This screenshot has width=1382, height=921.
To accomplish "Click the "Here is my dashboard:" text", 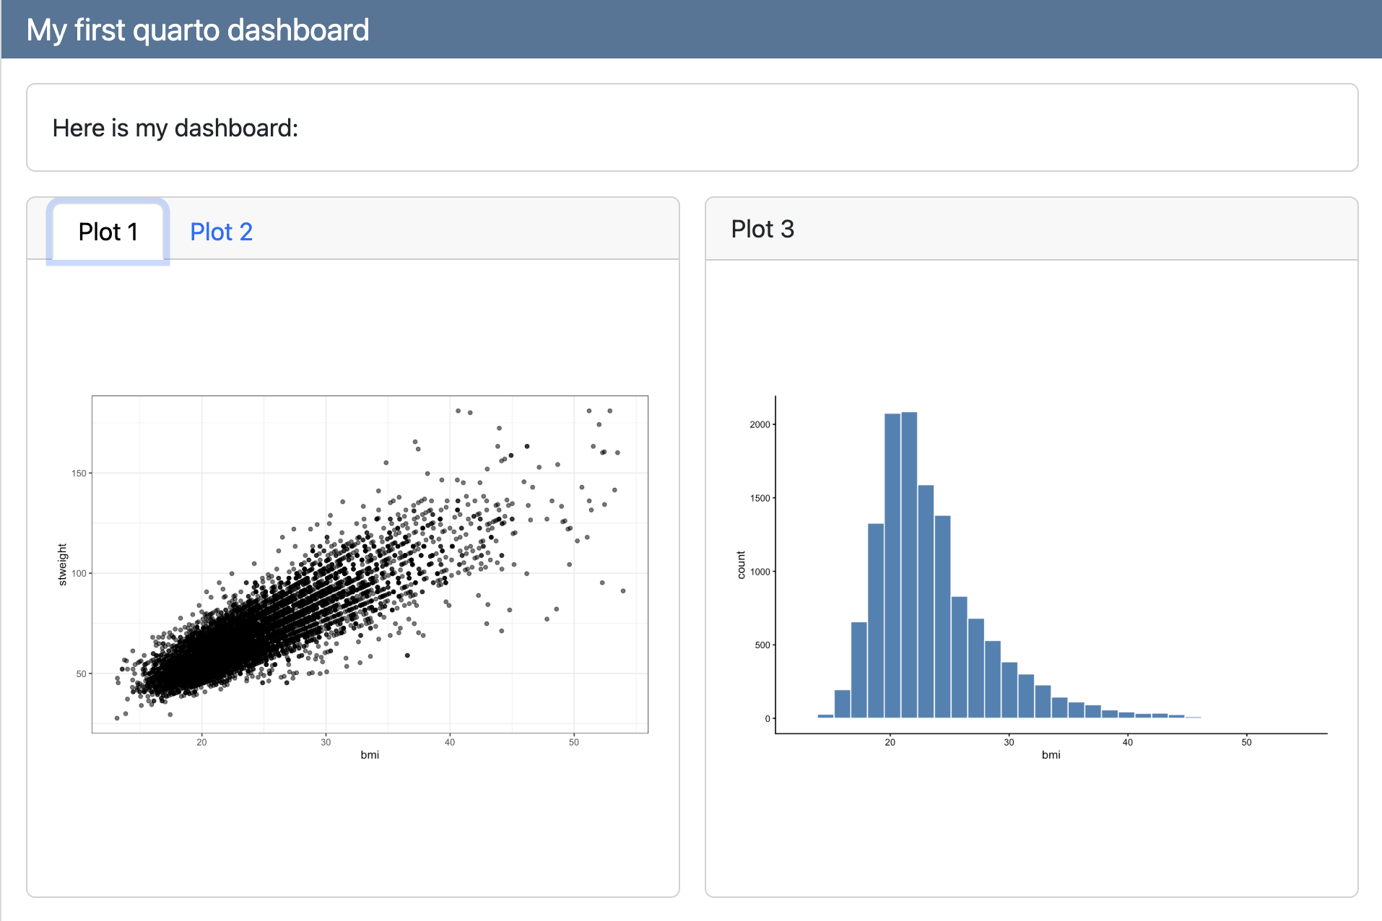I will pyautogui.click(x=175, y=128).
